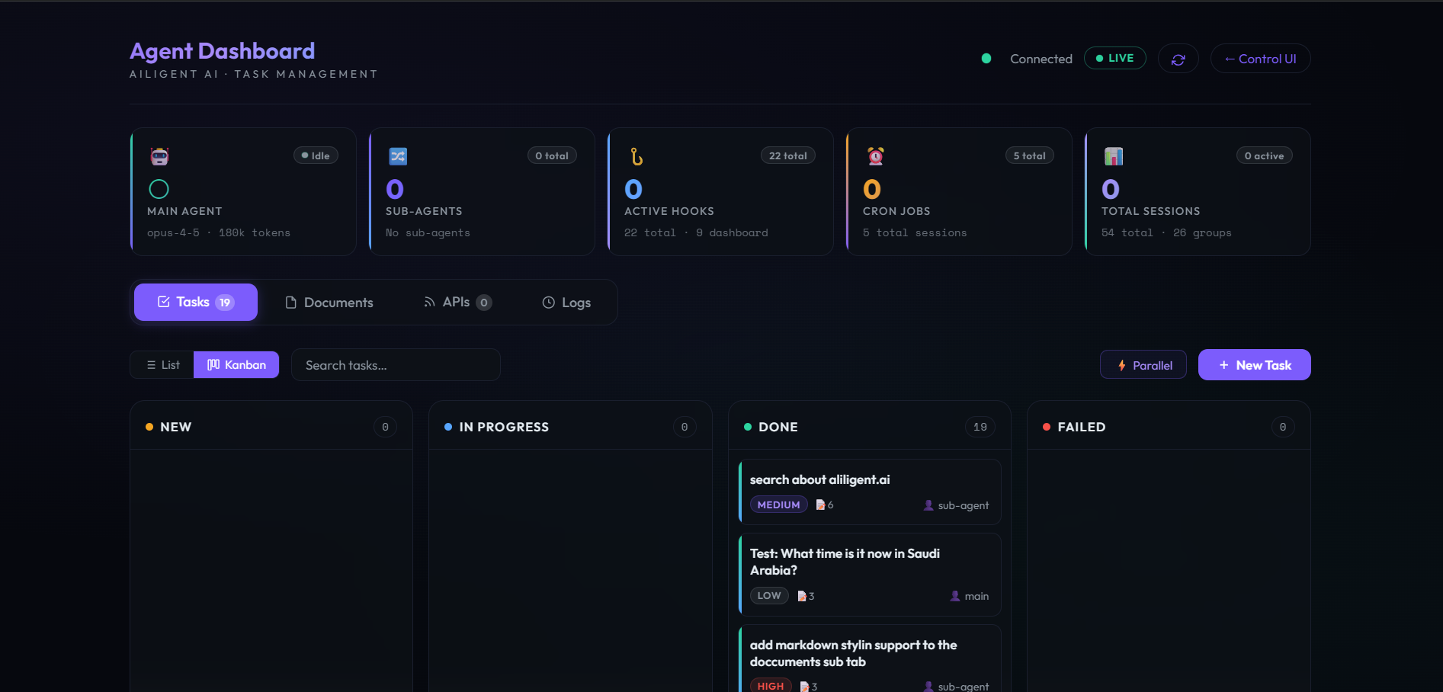
Task: Click the APIs count badge 0
Action: click(484, 303)
